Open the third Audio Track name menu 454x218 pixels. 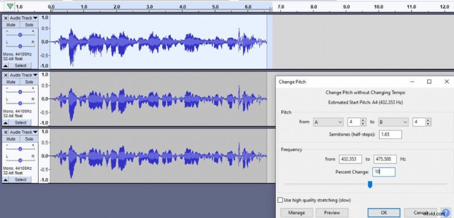pos(23,132)
